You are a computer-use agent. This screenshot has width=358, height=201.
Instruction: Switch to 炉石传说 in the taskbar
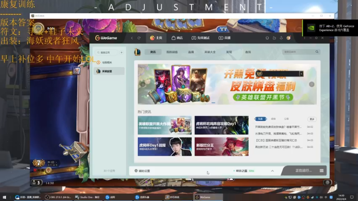click(x=178, y=197)
